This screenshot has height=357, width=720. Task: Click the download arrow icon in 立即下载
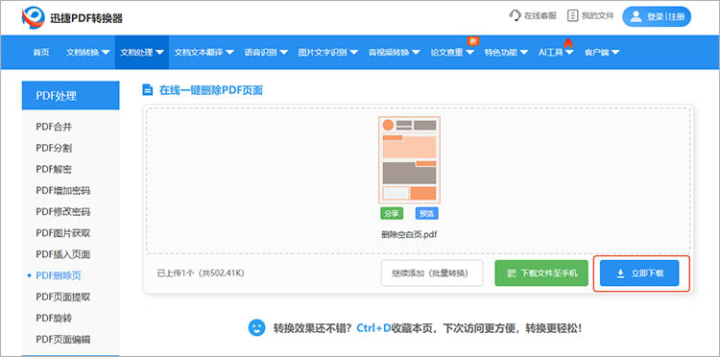coord(620,274)
